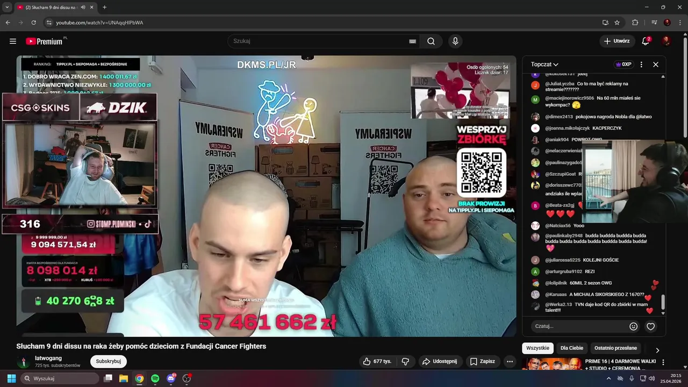This screenshot has height=387, width=688.
Task: Open the YouTube guide hamburger menu
Action: pos(13,41)
